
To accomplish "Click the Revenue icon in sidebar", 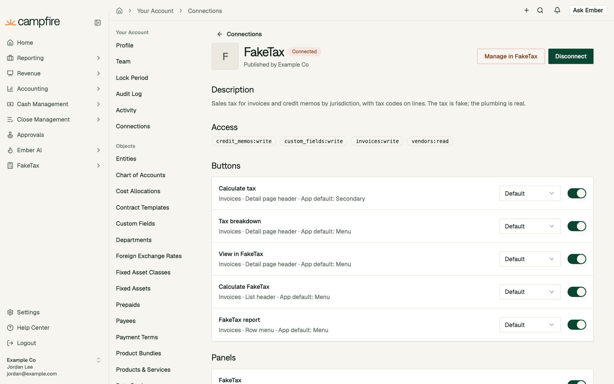I will pos(10,73).
